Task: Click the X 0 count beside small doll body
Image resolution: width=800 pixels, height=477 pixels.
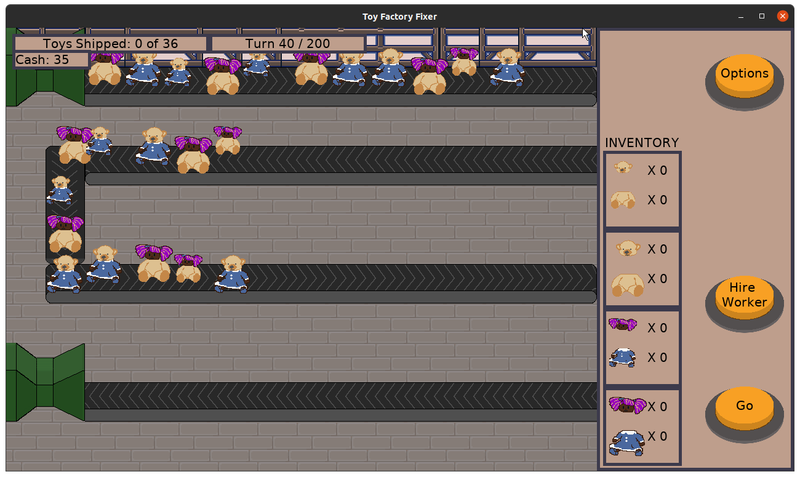Action: click(x=657, y=358)
